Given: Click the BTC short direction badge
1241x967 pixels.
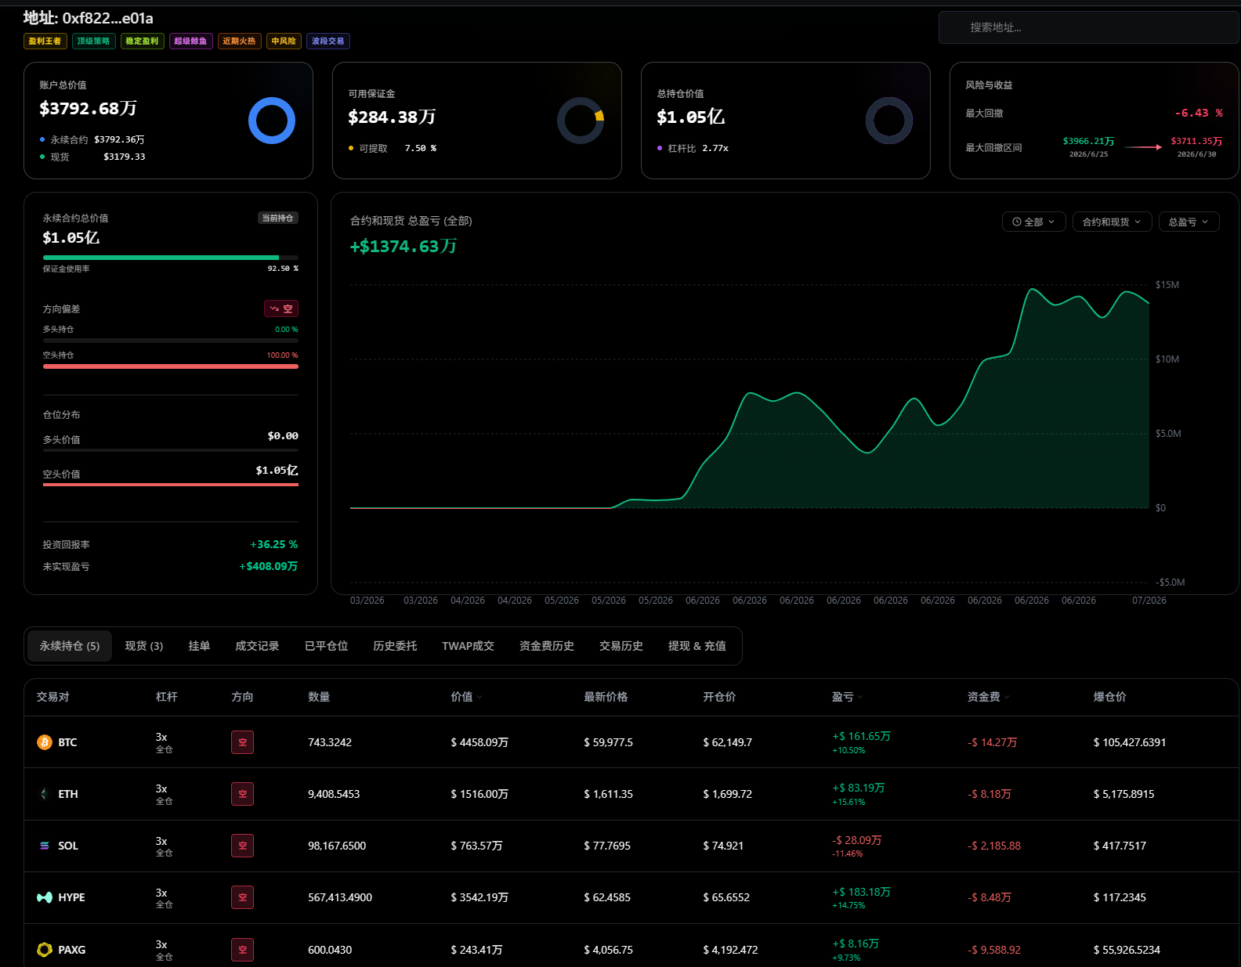Looking at the screenshot, I should 242,742.
